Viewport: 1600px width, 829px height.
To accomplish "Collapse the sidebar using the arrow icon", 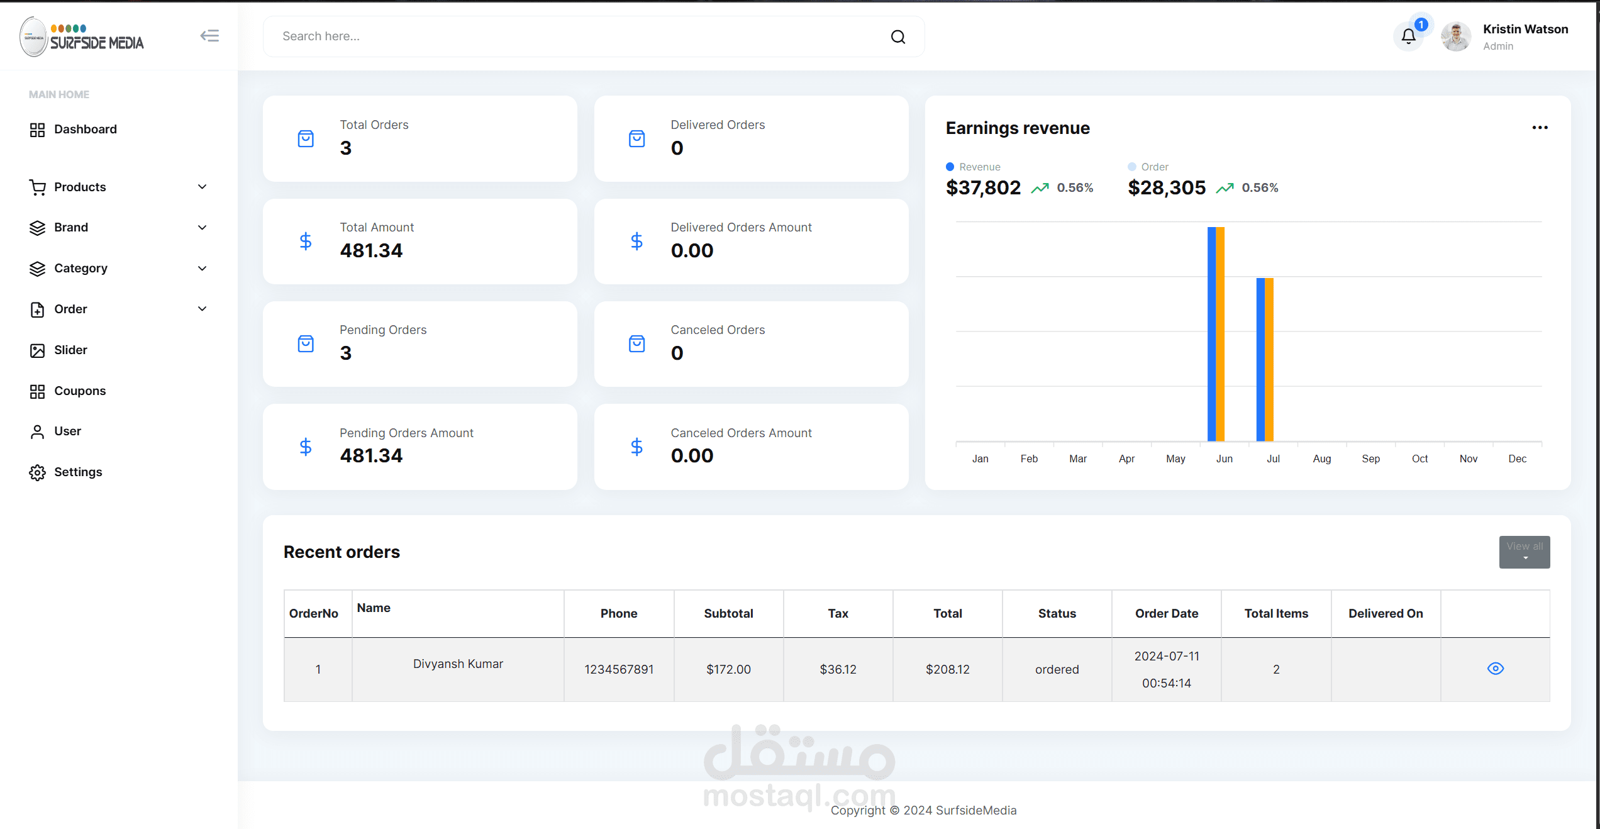I will coord(209,36).
